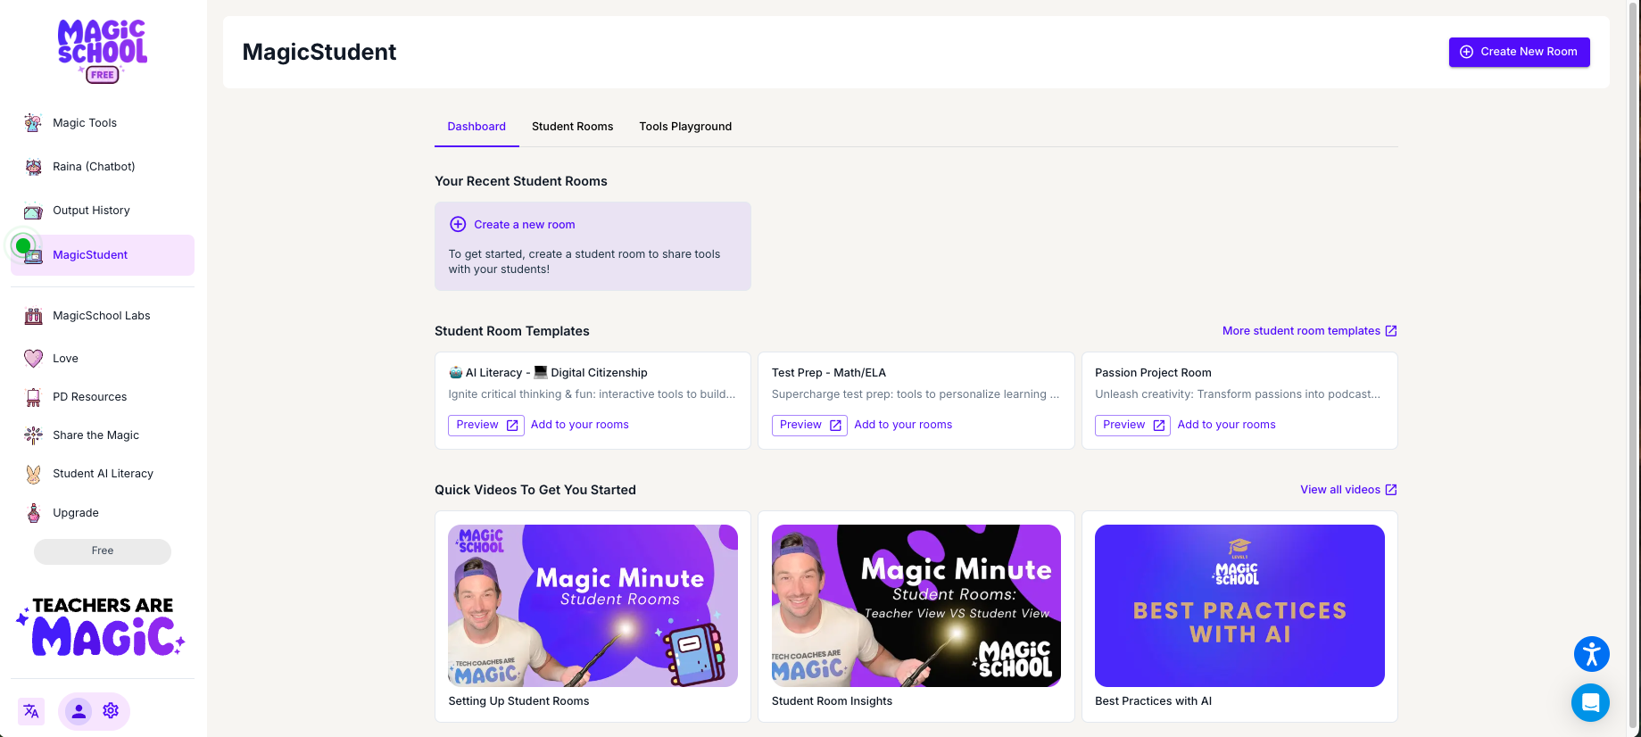
Task: Click the Love heart icon
Action: (x=33, y=359)
